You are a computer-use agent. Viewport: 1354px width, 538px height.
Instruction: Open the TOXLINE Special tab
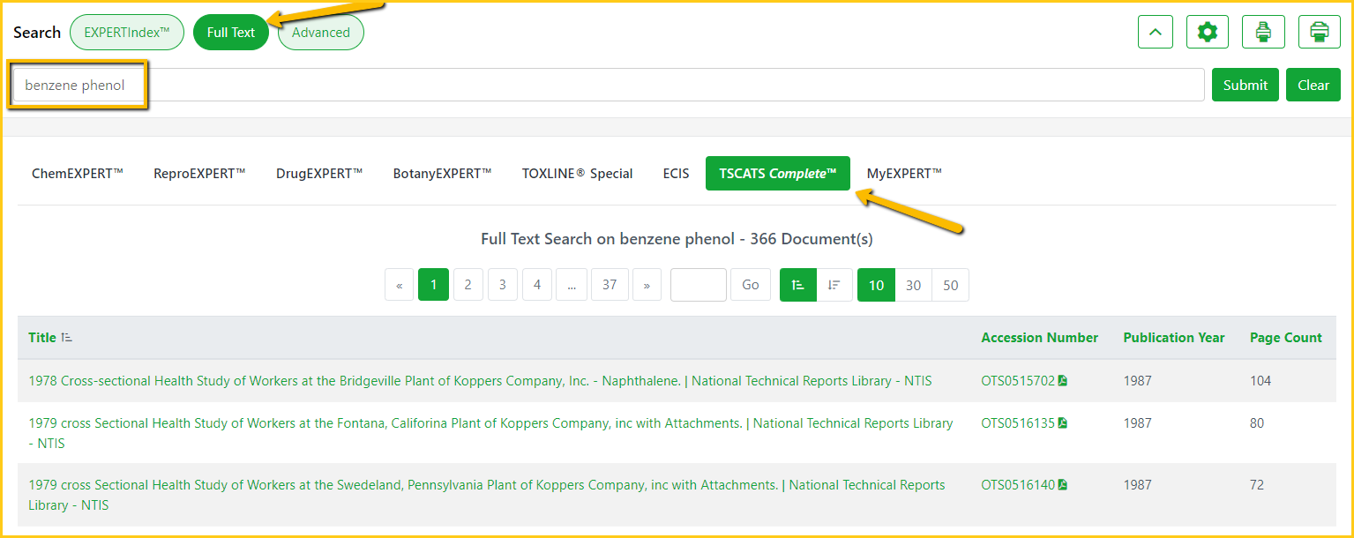point(577,174)
